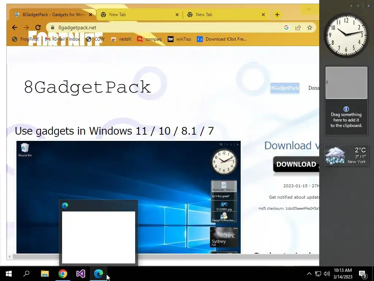Open a new tab with the plus button
This screenshot has width=374, height=281.
277,15
